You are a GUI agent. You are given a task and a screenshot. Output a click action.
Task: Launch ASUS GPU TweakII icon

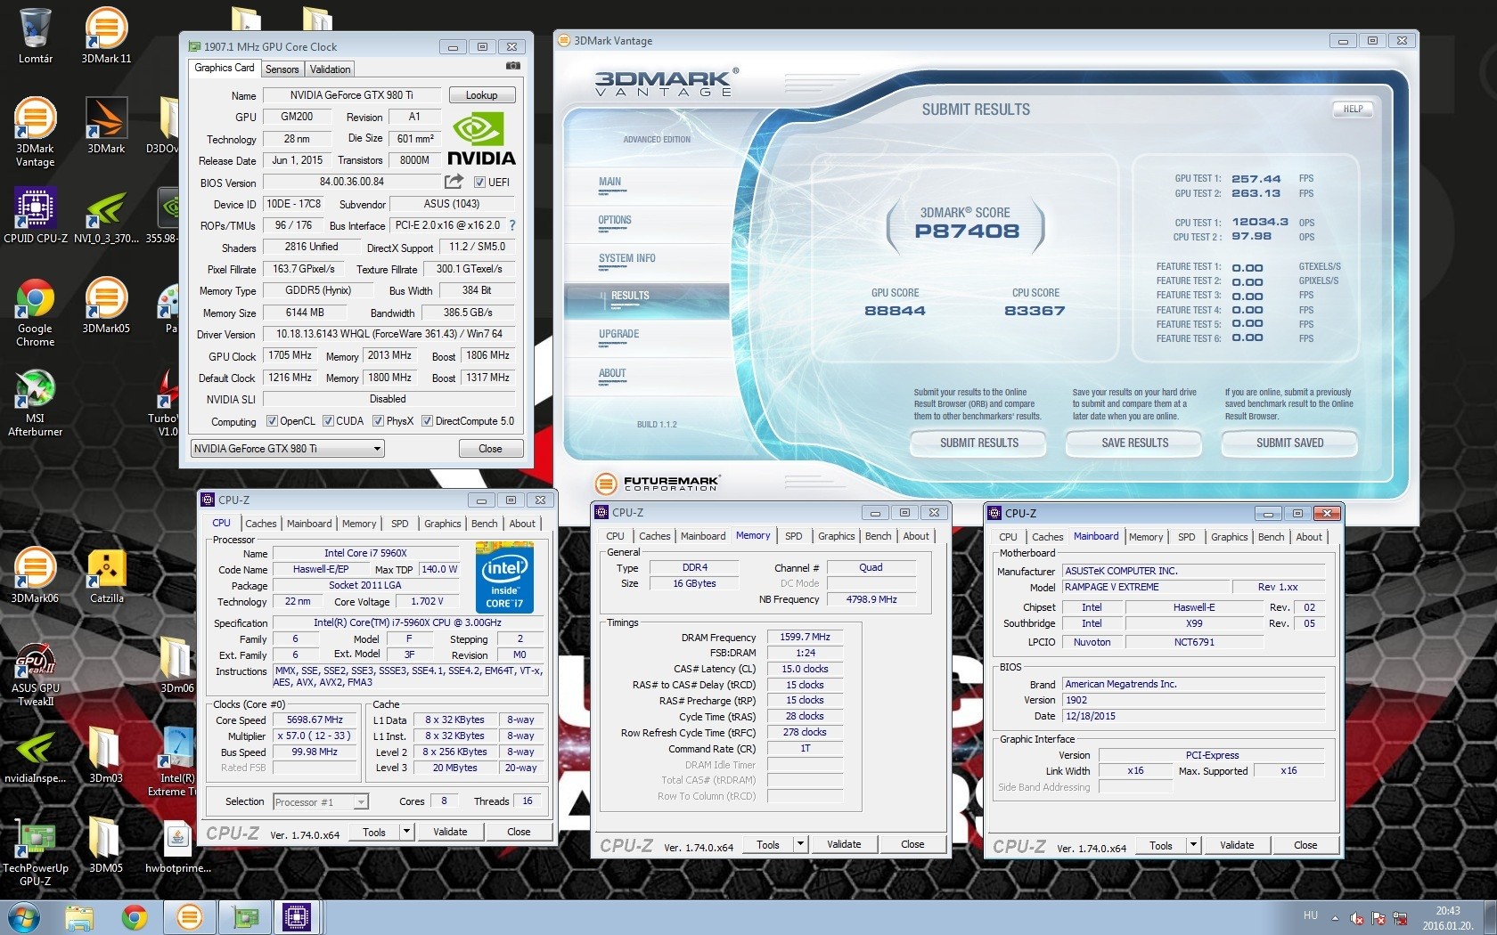pos(36,672)
